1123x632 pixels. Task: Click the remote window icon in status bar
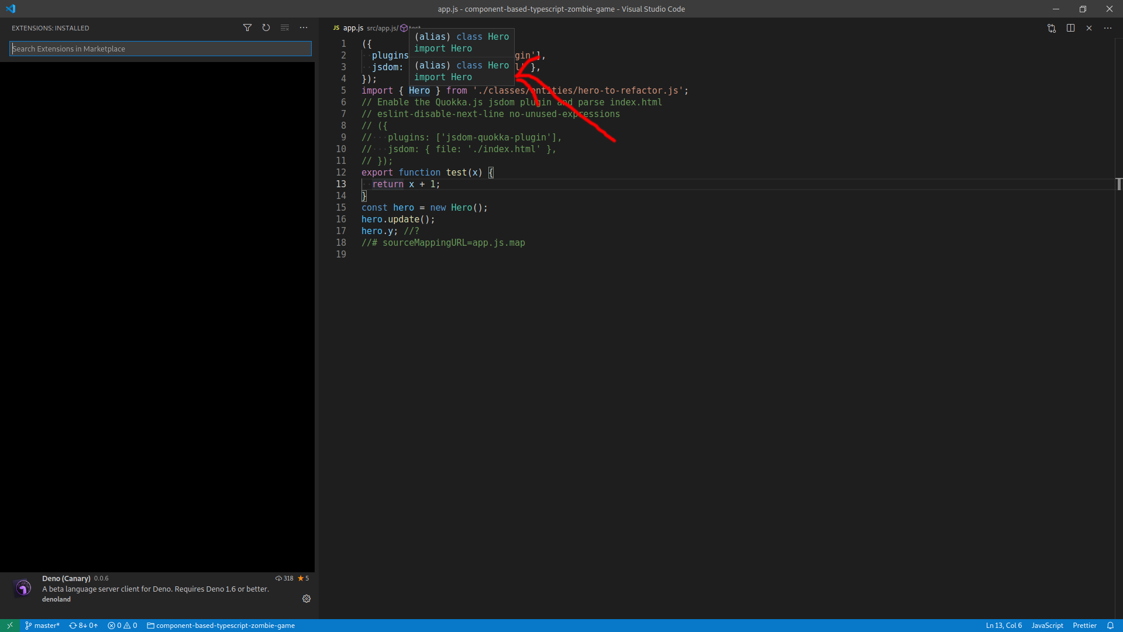[9, 626]
